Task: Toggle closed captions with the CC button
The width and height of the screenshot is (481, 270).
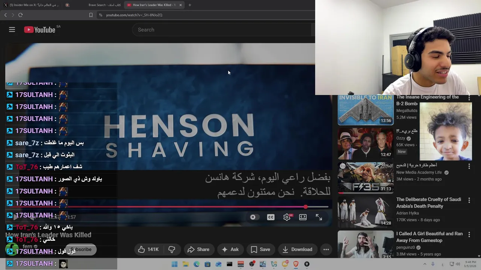Action: tap(271, 217)
